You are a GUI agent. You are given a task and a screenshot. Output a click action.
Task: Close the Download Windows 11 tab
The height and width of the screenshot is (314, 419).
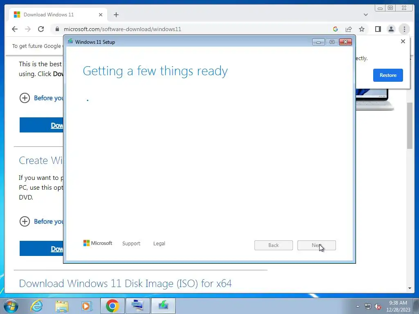pyautogui.click(x=101, y=15)
